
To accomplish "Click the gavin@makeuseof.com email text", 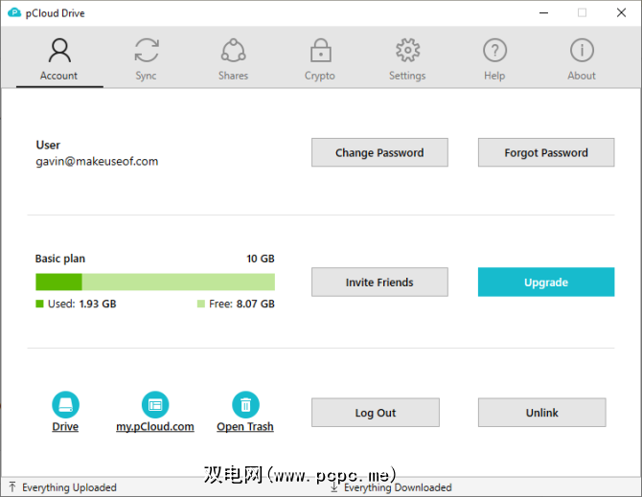I will pos(97,162).
